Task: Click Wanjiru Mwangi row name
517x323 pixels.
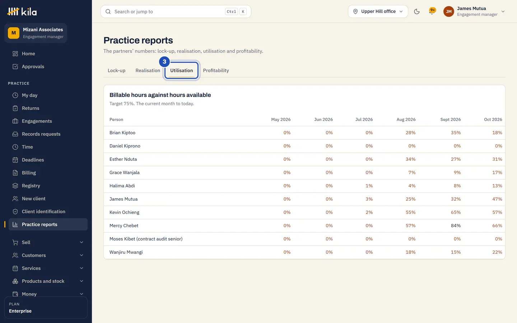Action: point(126,252)
